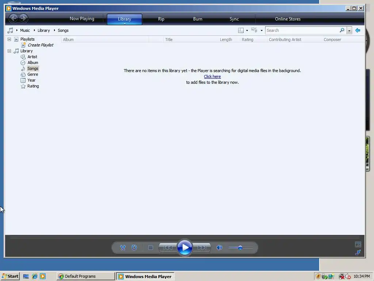Collapse the Library tree node
The image size is (374, 281).
[9, 51]
